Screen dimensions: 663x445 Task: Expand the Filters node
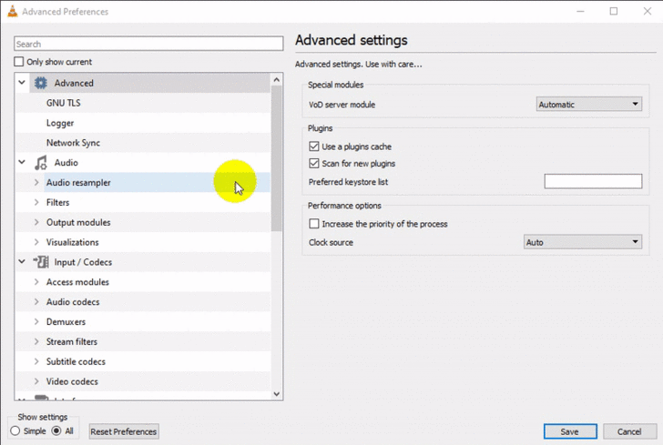(36, 202)
